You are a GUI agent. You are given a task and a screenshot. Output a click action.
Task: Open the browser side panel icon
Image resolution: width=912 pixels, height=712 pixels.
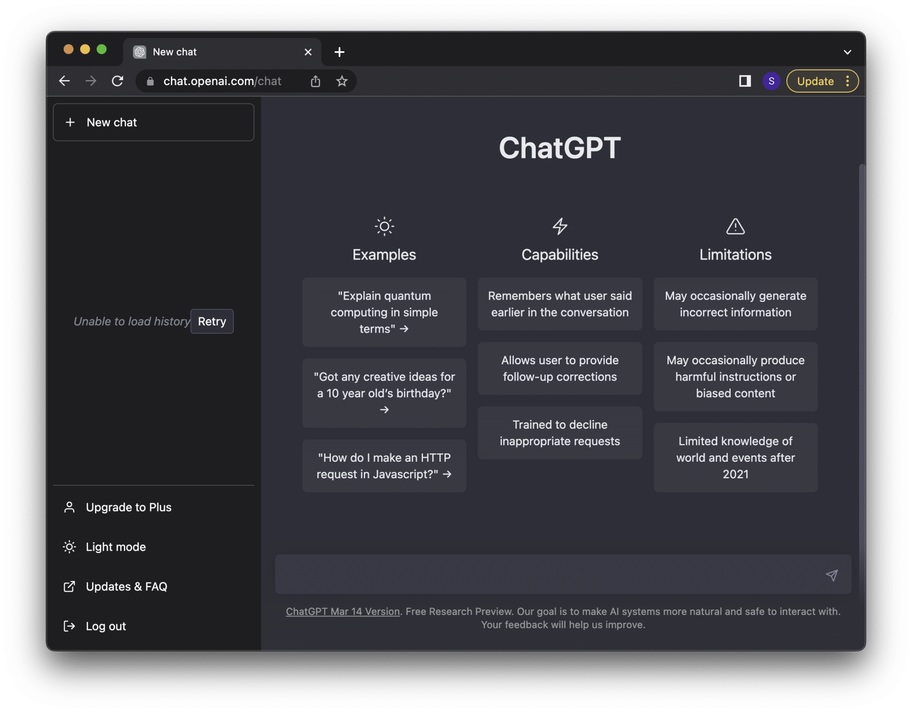tap(745, 81)
